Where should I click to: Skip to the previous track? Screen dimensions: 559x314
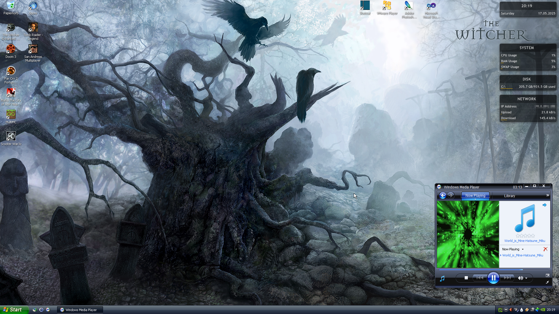tap(480, 278)
